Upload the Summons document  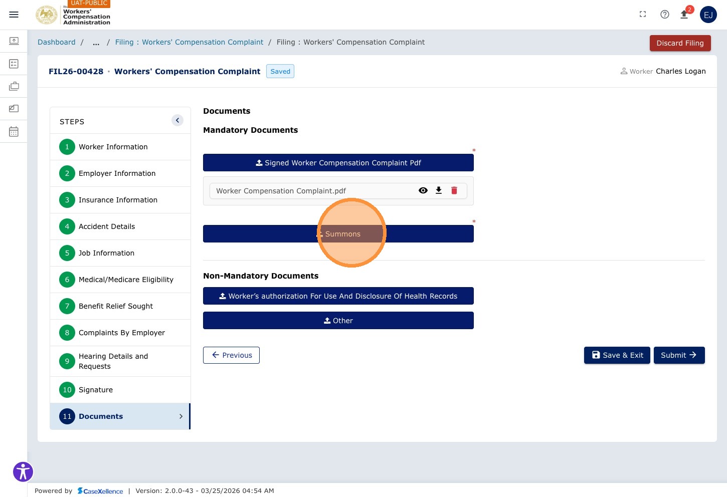pyautogui.click(x=338, y=234)
